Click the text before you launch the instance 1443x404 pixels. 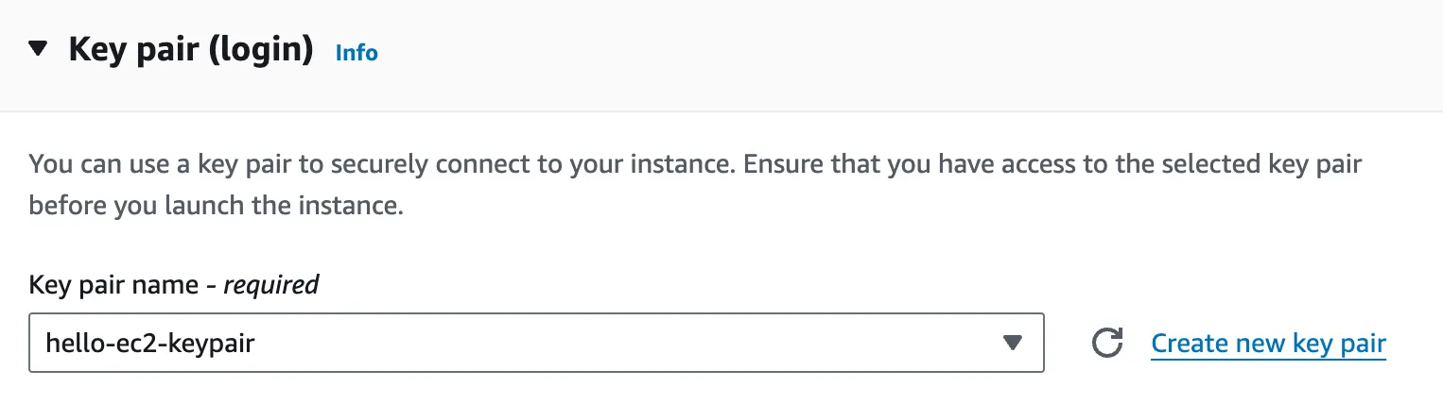click(x=216, y=206)
